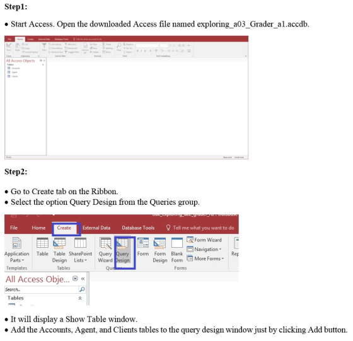Open Database Tools tab in lower screenshot

138,228
